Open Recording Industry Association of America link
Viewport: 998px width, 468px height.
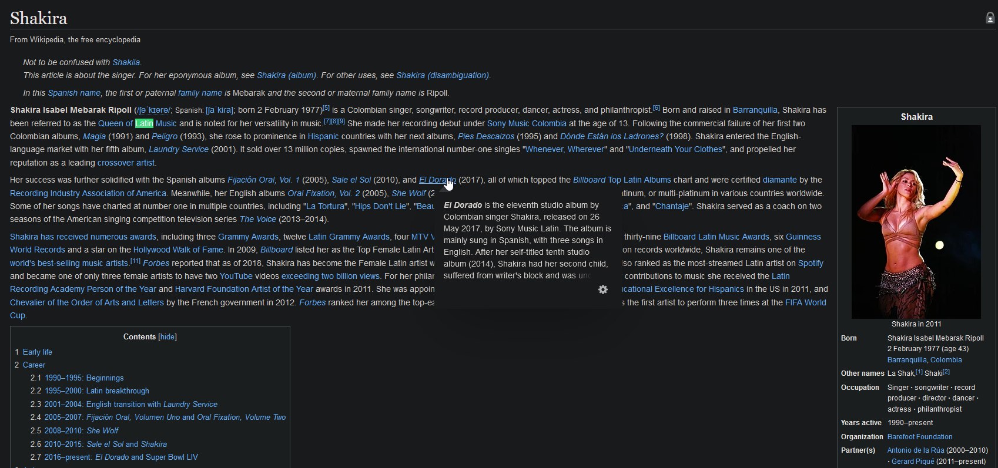coord(88,193)
